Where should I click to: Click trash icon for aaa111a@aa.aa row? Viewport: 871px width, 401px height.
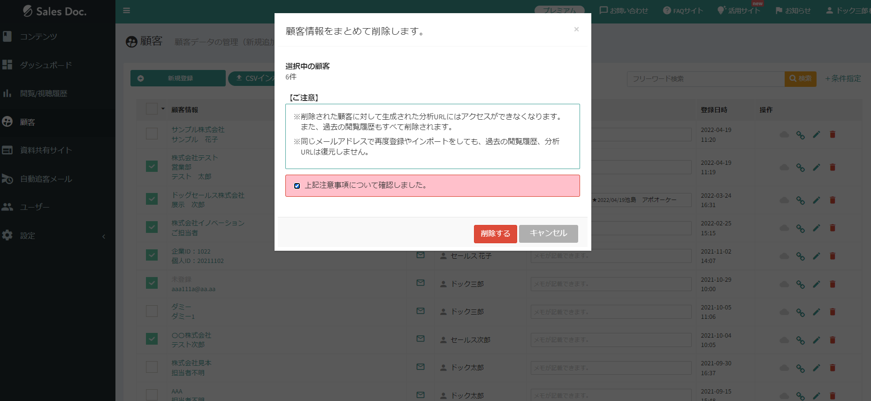pos(833,284)
